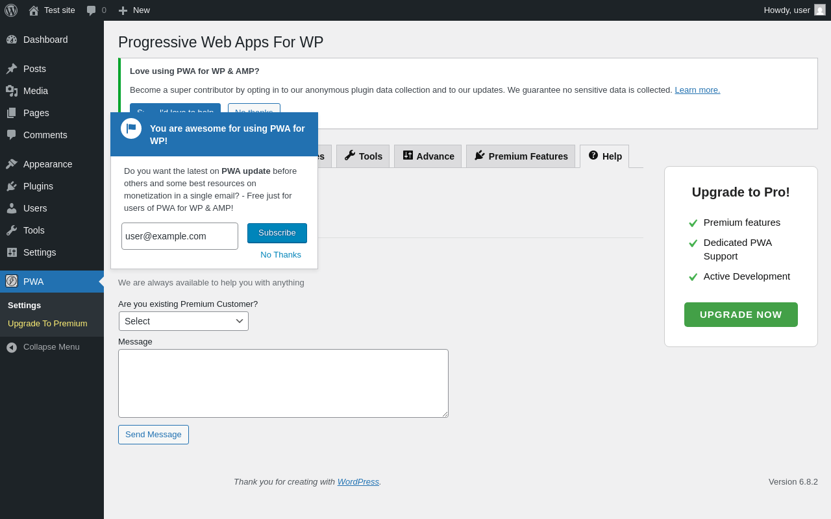The image size is (831, 519).
Task: Open the user avatar in admin bar
Action: [820, 10]
